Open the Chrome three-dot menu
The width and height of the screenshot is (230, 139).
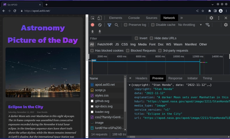226,11
